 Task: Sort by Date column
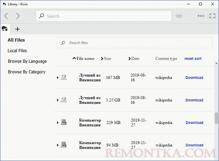click(x=134, y=58)
